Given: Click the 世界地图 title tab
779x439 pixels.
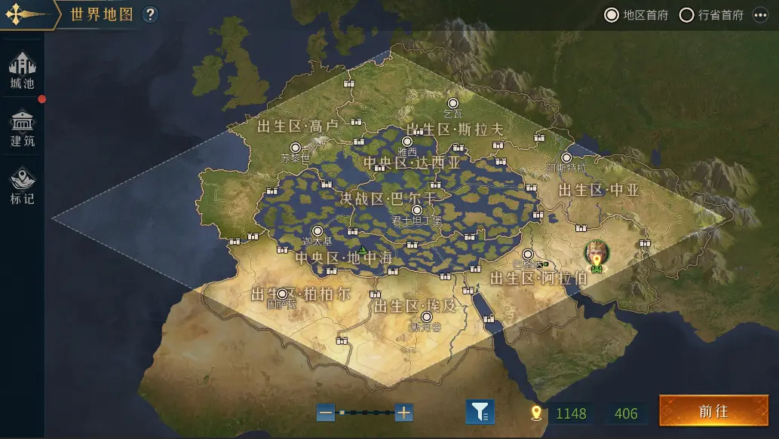Looking at the screenshot, I should point(103,14).
